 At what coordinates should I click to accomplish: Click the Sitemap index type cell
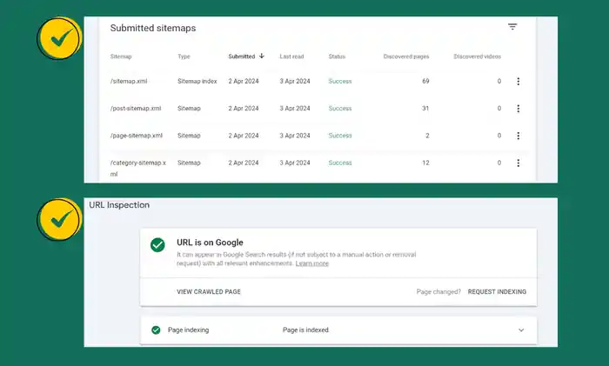click(x=197, y=81)
